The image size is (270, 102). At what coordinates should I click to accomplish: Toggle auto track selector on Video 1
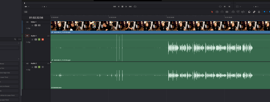pos(36,25)
